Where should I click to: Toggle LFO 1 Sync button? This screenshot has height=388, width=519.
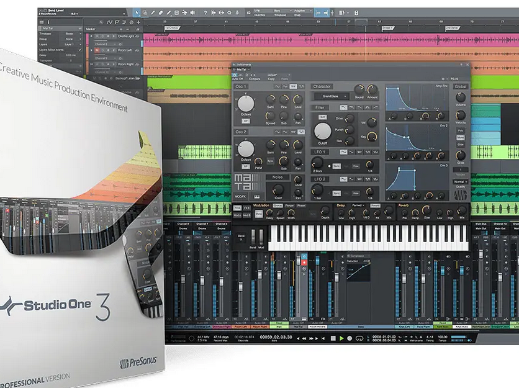point(336,166)
